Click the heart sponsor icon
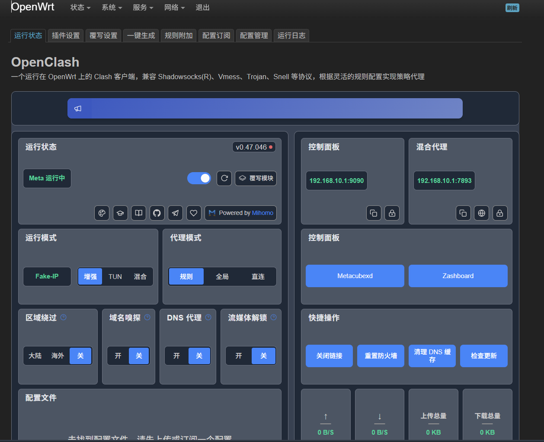Image resolution: width=544 pixels, height=442 pixels. tap(194, 213)
